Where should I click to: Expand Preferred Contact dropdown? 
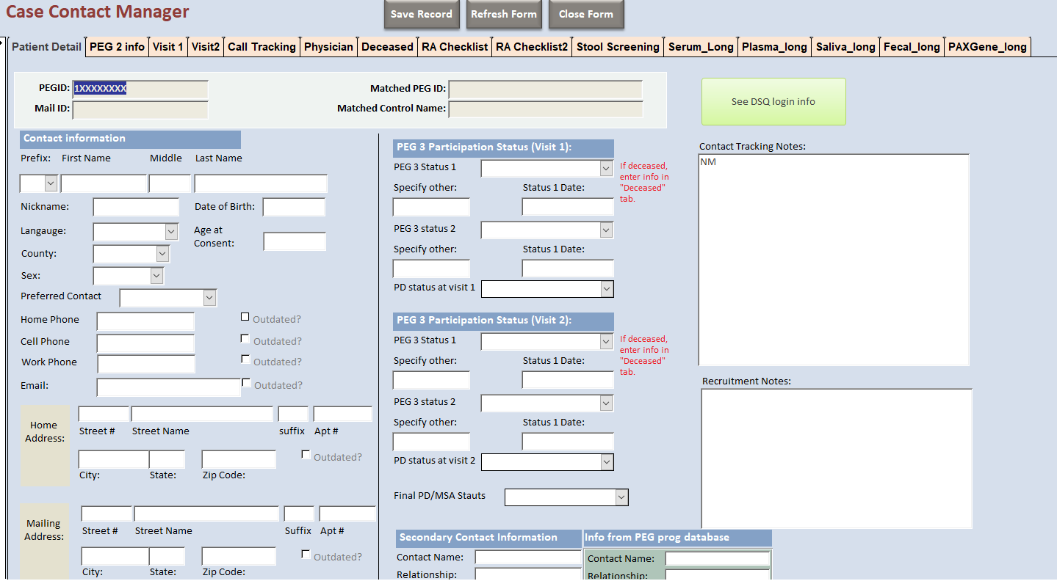[x=209, y=298]
